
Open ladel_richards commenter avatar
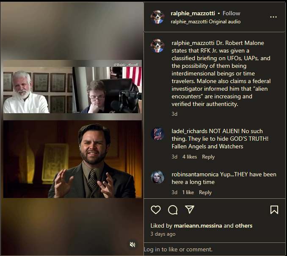[x=157, y=134]
